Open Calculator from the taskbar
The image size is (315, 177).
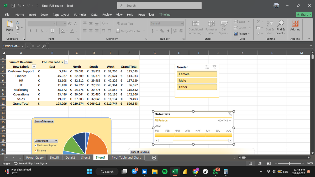pos(225,171)
